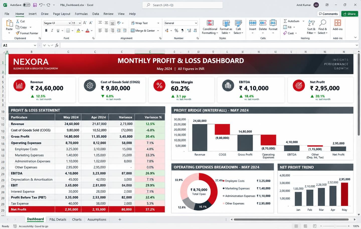The height and width of the screenshot is (229, 361).
Task: Open the File menu
Action: click(7, 14)
